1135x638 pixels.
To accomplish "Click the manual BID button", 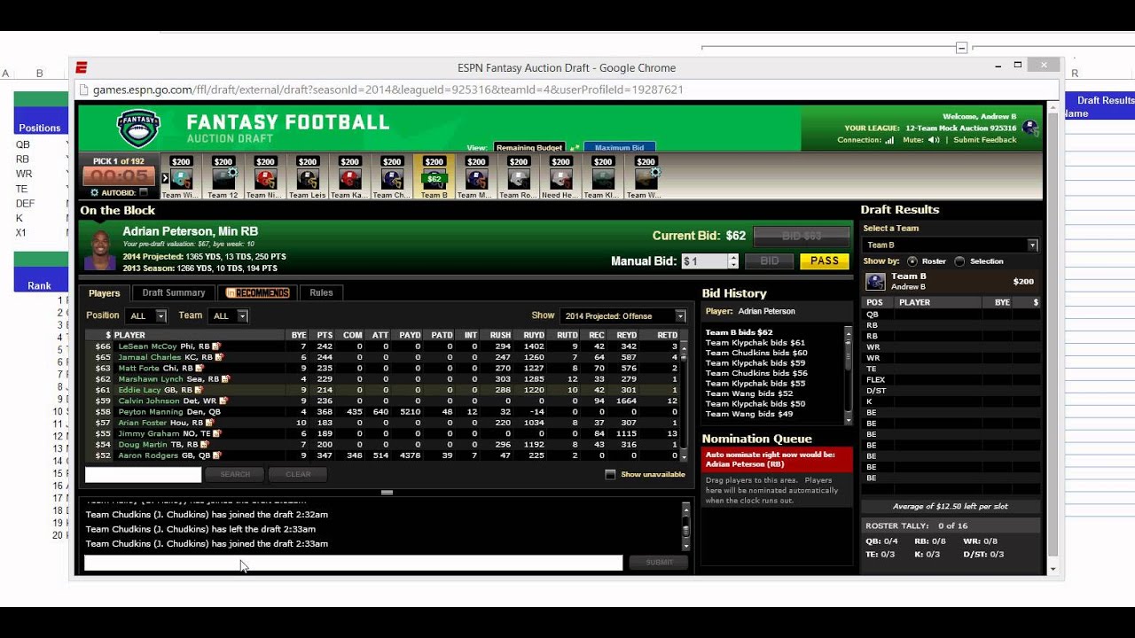I will (x=770, y=261).
